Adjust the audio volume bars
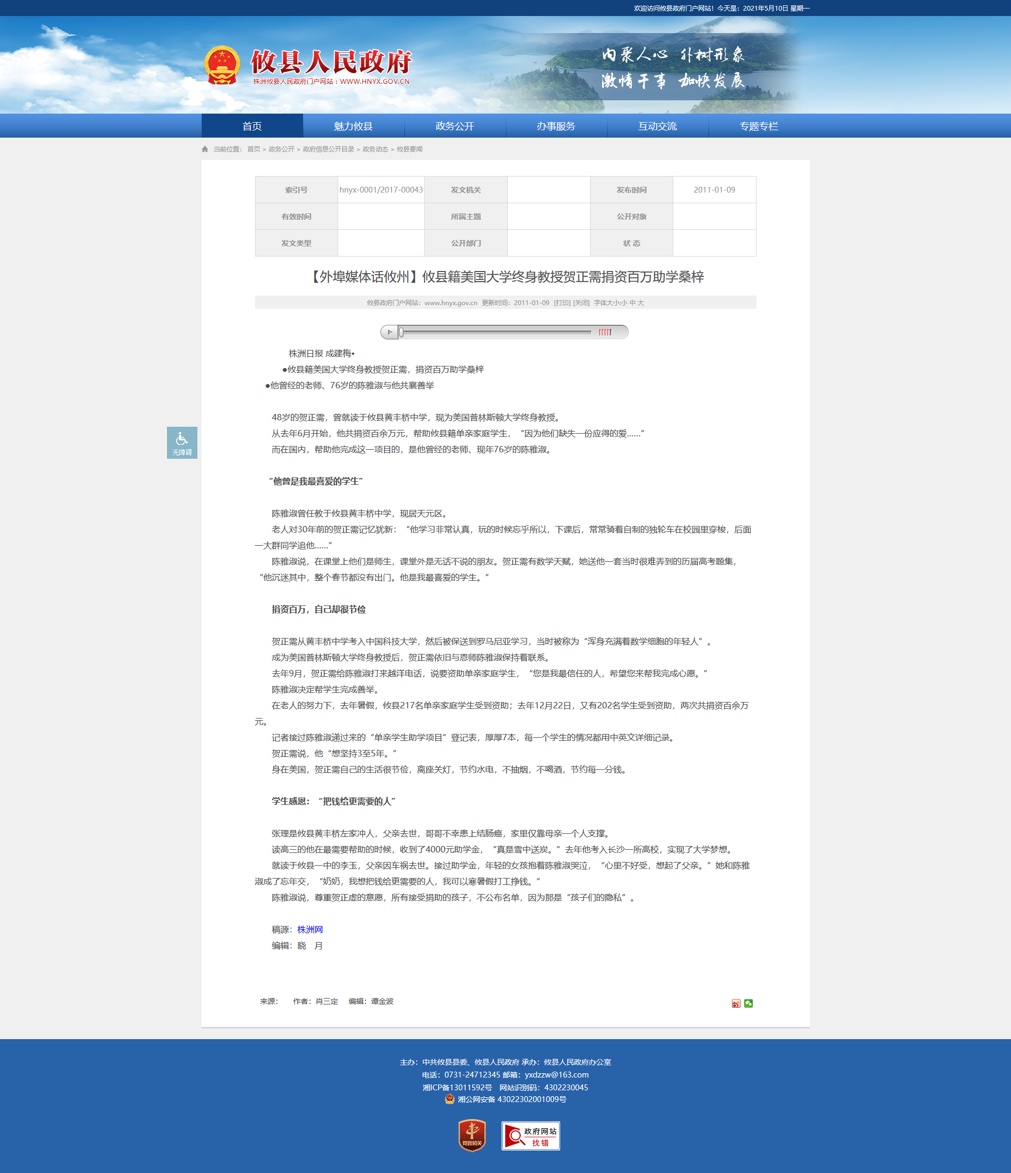Viewport: 1011px width, 1173px height. 604,332
